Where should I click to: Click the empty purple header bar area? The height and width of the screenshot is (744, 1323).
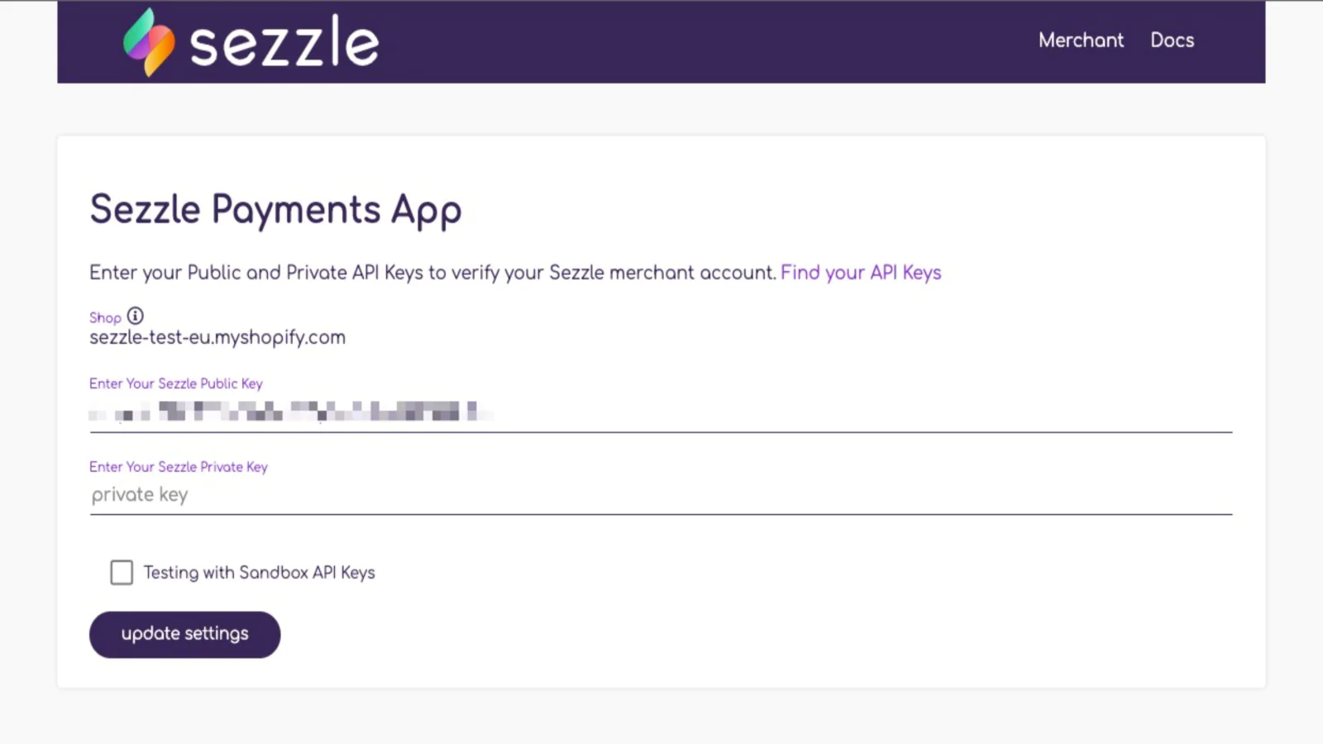703,41
